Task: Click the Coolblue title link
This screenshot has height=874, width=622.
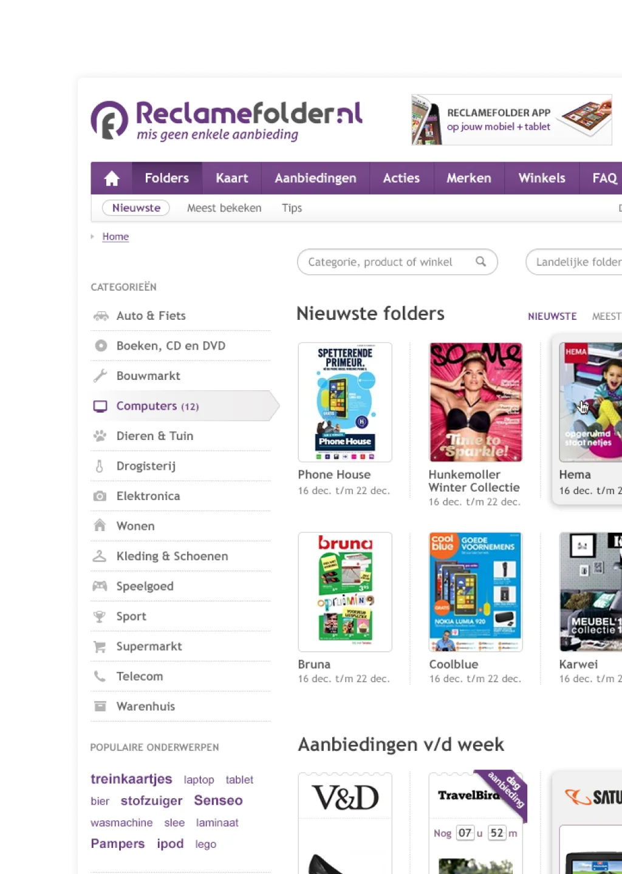Action: pos(454,665)
